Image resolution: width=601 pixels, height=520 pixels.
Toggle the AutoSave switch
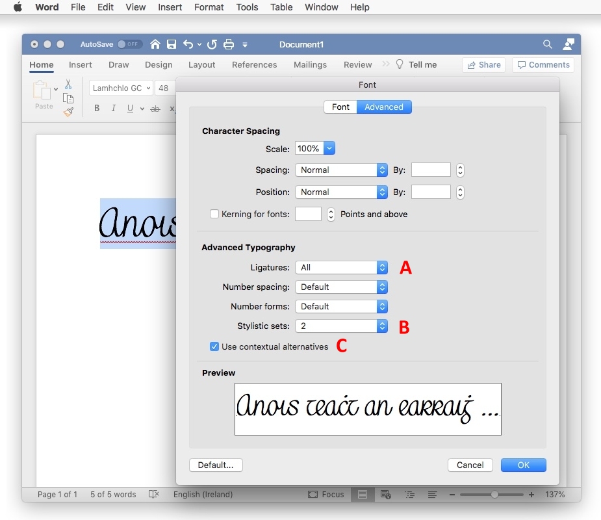point(130,44)
